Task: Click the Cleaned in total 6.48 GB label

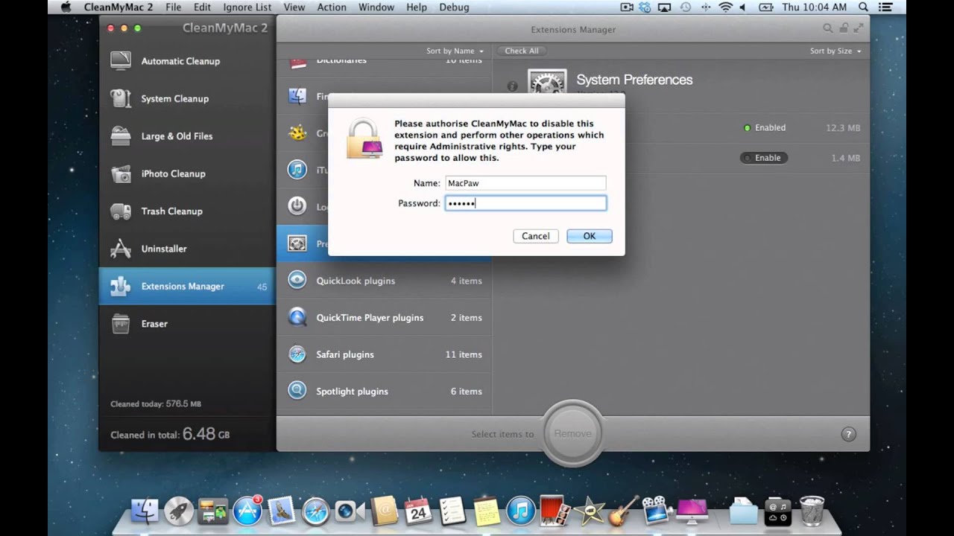Action: coord(170,434)
